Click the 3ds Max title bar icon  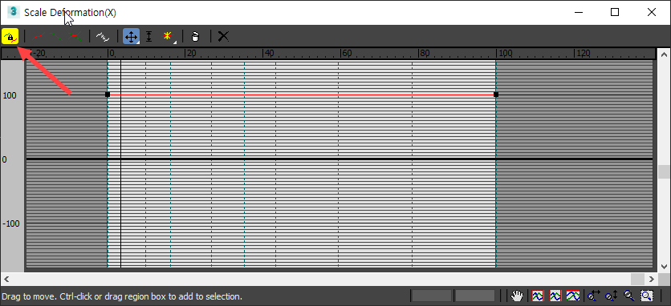14,12
